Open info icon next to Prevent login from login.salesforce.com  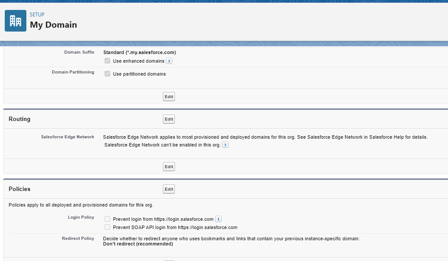click(218, 219)
